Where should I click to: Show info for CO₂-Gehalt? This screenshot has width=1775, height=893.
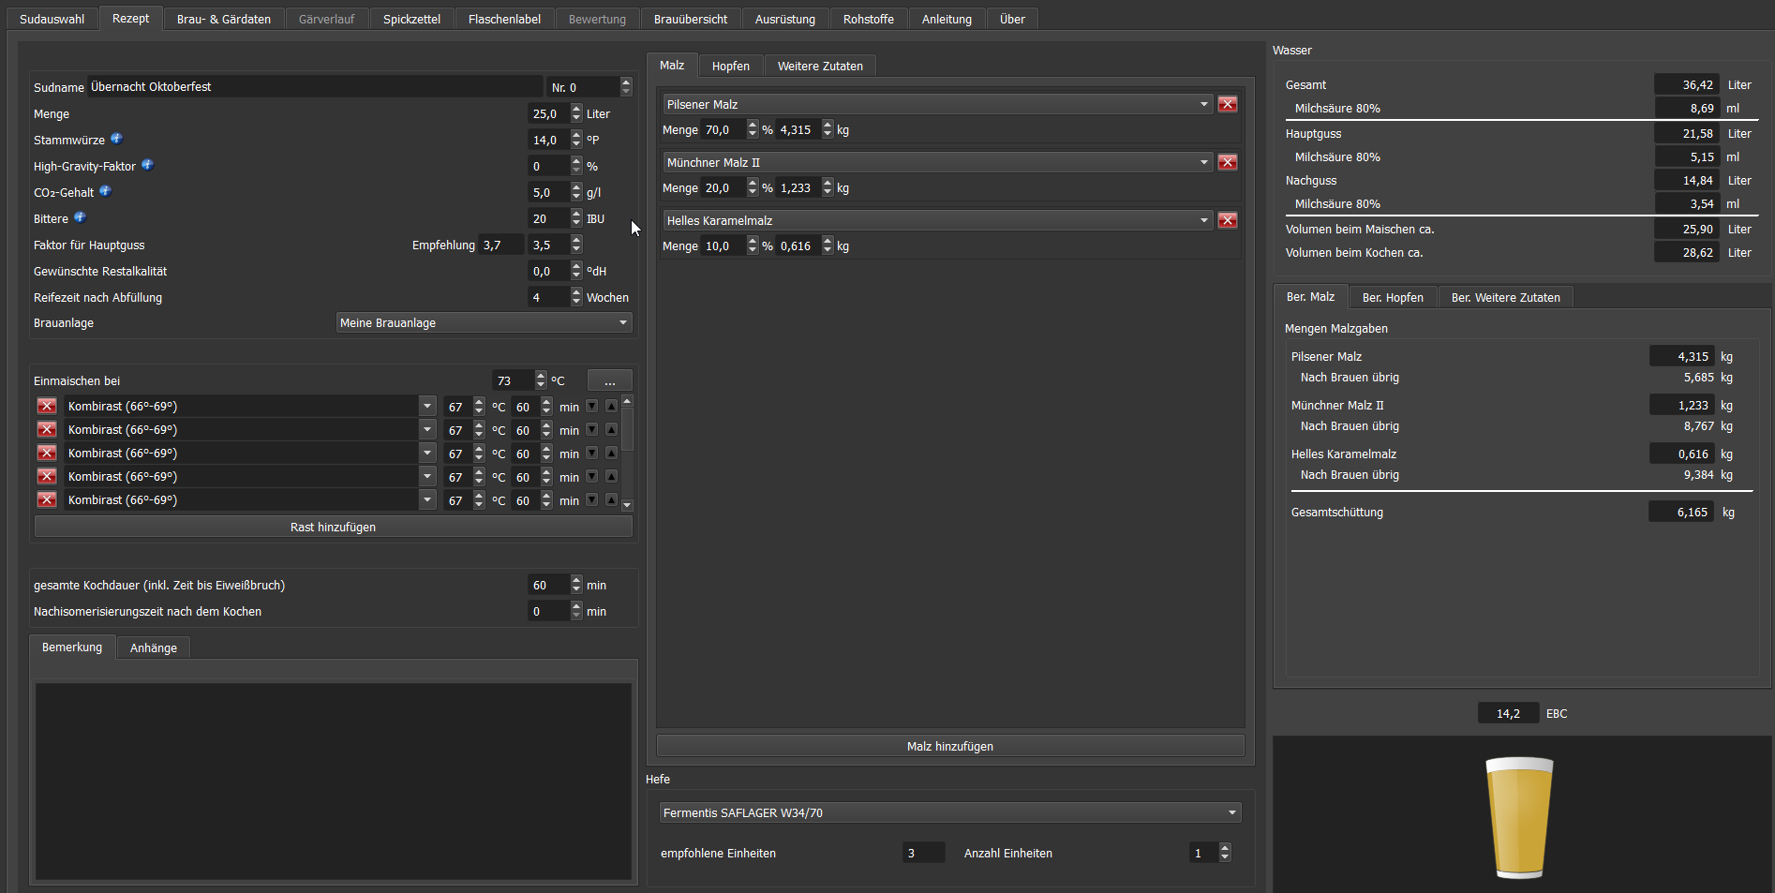coord(105,191)
